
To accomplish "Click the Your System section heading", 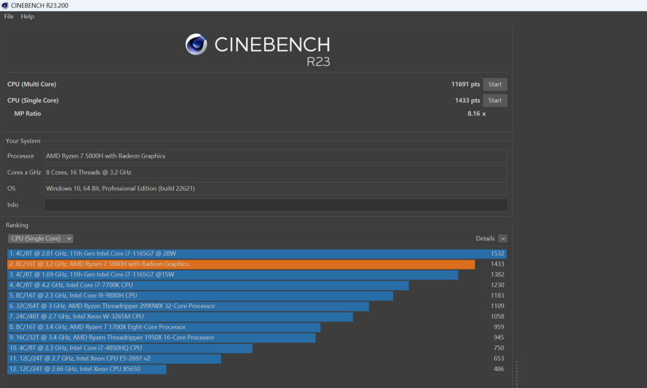I will [23, 141].
